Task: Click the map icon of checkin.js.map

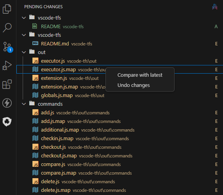Action: pyautogui.click(x=35, y=138)
